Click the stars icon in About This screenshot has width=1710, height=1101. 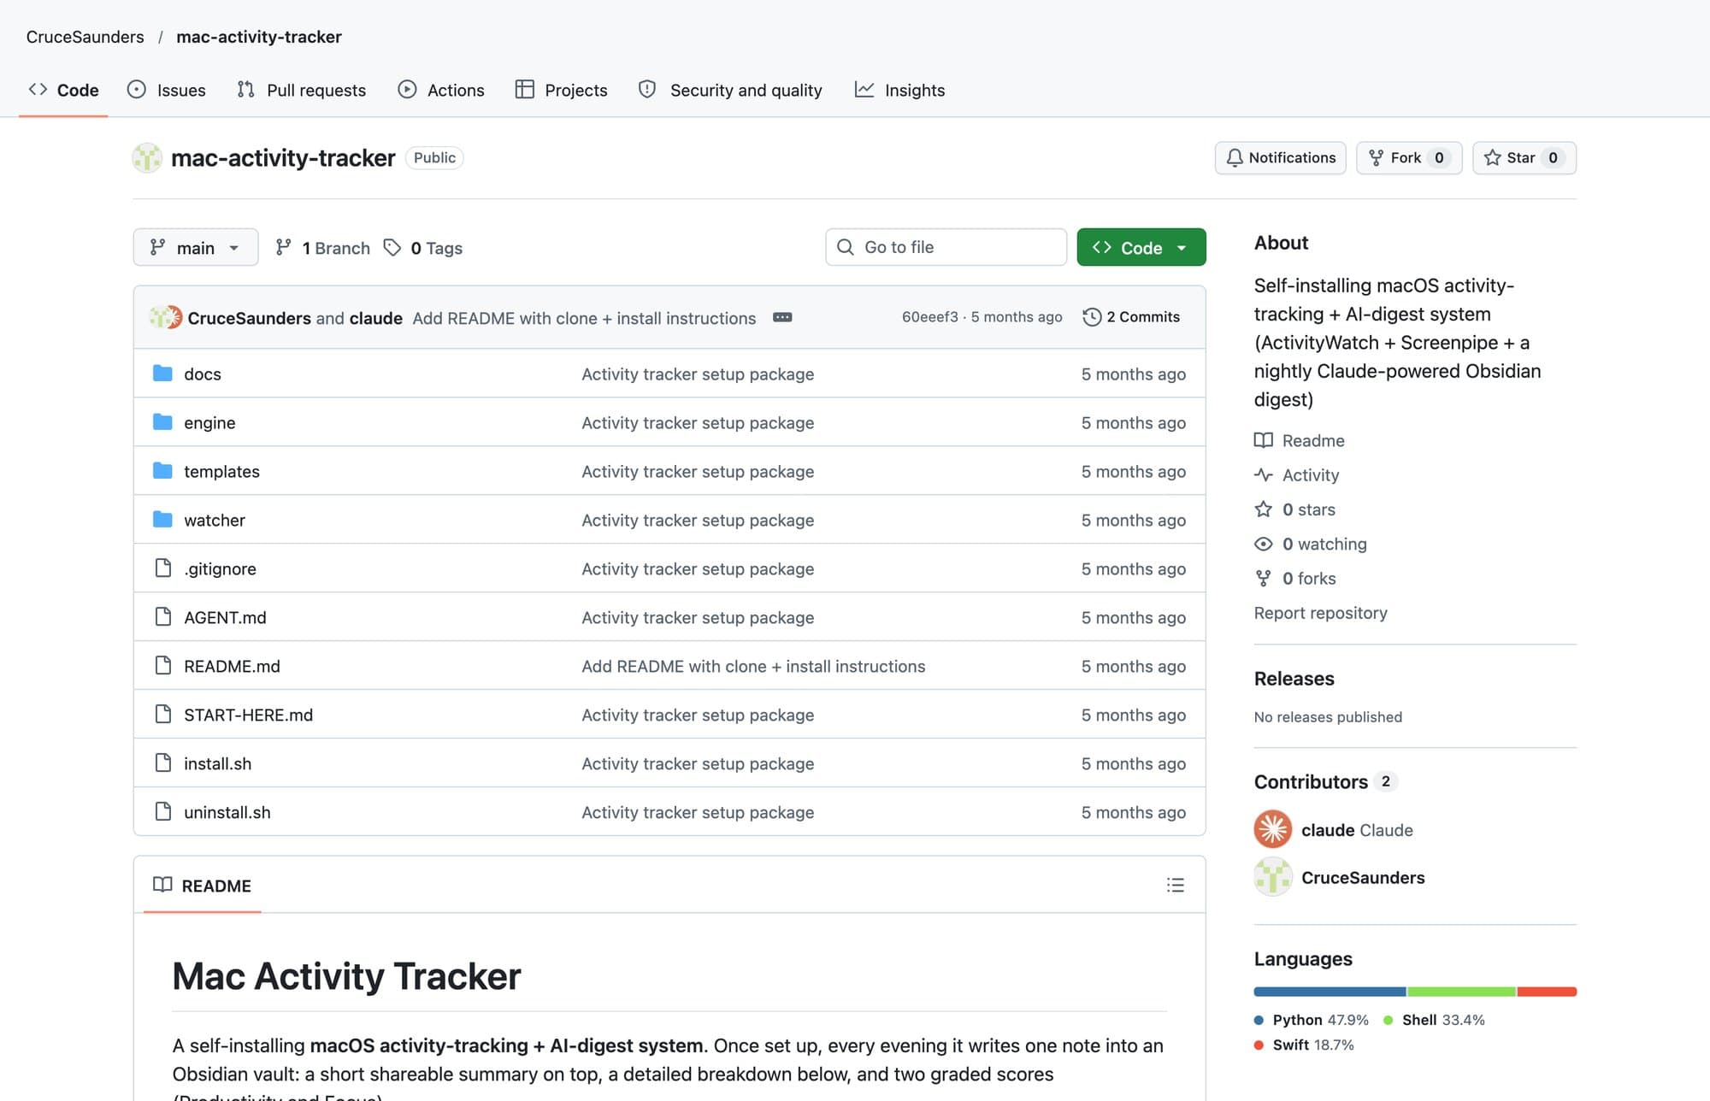point(1263,509)
